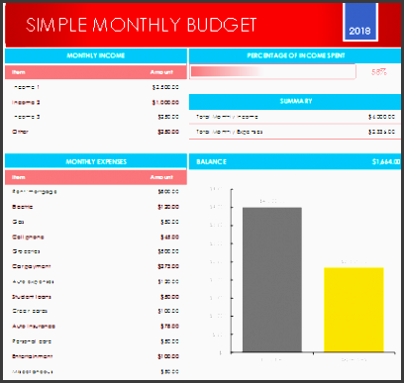Image resolution: width=404 pixels, height=383 pixels.
Task: Click Amount header under Monthly Income
Action: tap(161, 72)
